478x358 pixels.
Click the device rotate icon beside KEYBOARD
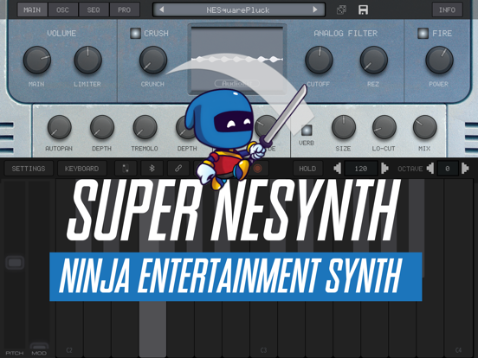[126, 169]
